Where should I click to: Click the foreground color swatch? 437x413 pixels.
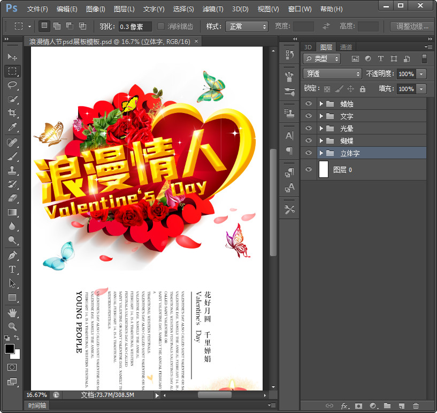pyautogui.click(x=10, y=349)
